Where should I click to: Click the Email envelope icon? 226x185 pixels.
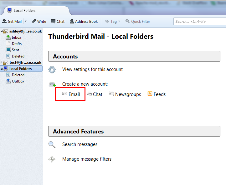click(x=65, y=94)
